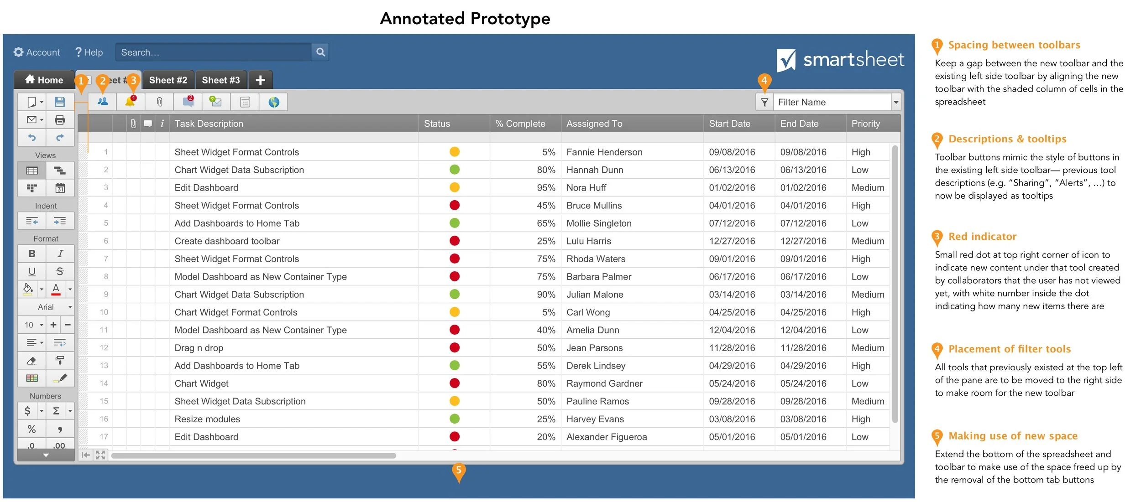This screenshot has height=502, width=1141.
Task: Expand the Filter Name dropdown
Action: point(895,102)
